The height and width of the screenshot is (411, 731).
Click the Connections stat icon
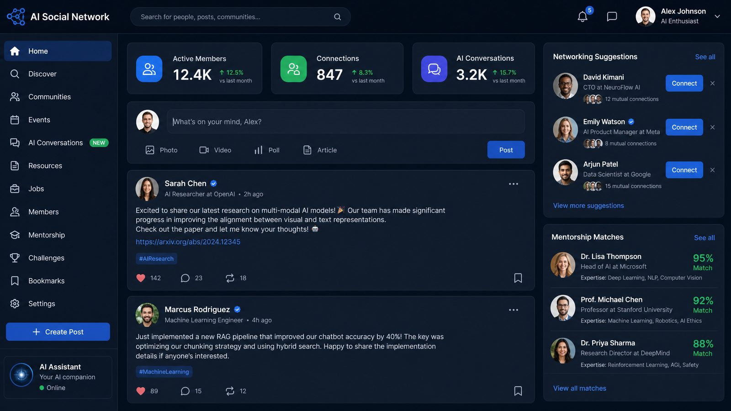[293, 69]
